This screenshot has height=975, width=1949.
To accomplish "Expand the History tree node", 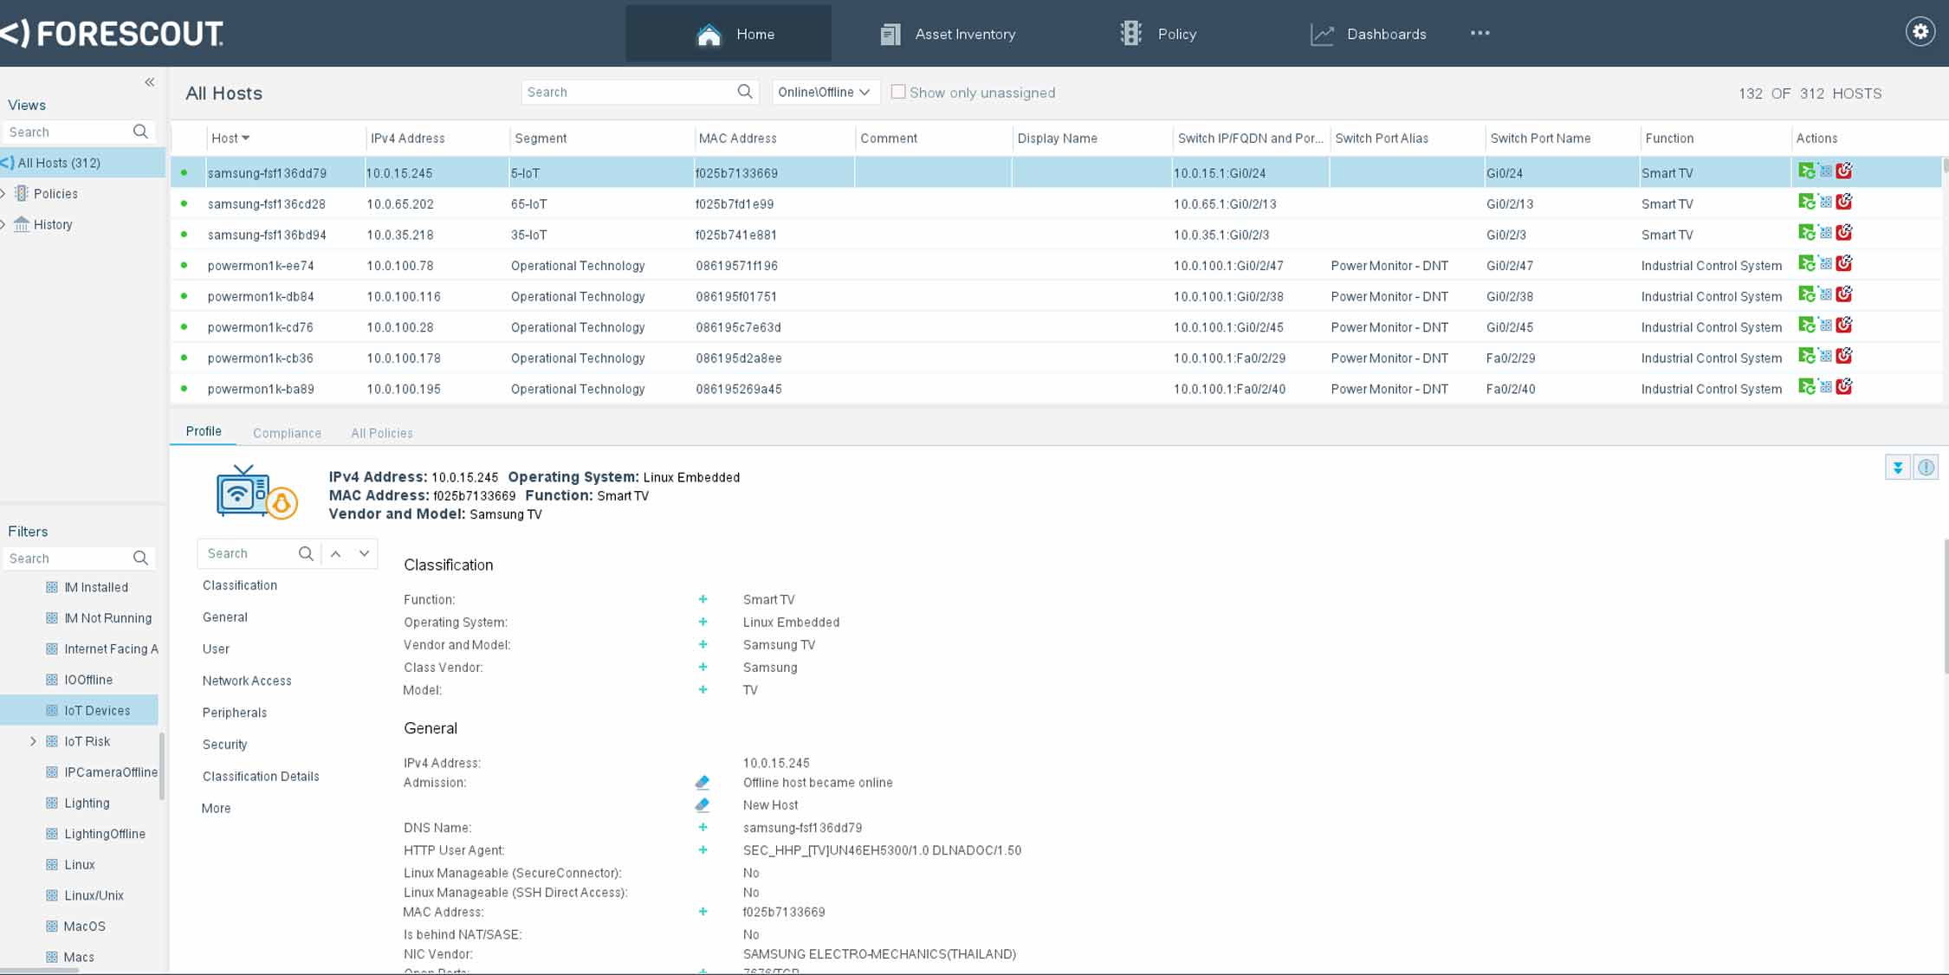I will 4,224.
